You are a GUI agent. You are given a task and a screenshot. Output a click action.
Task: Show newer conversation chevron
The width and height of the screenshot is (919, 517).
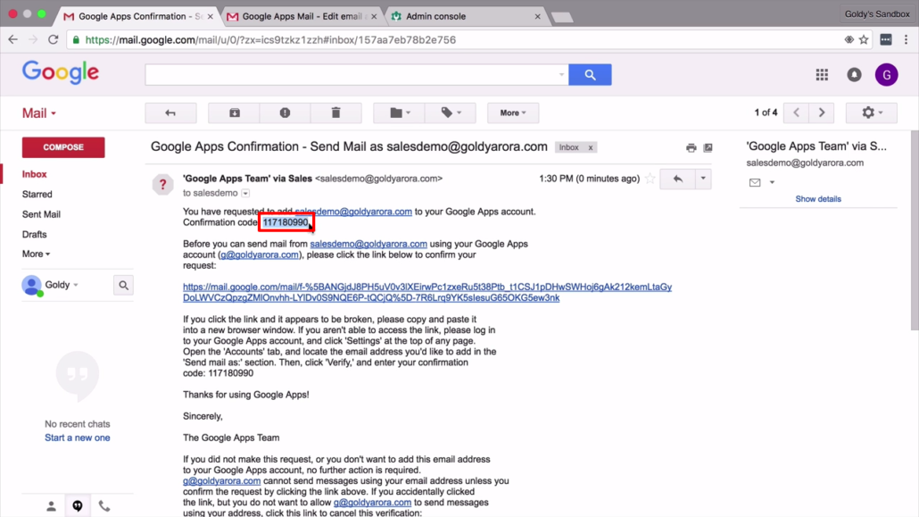[x=796, y=113]
